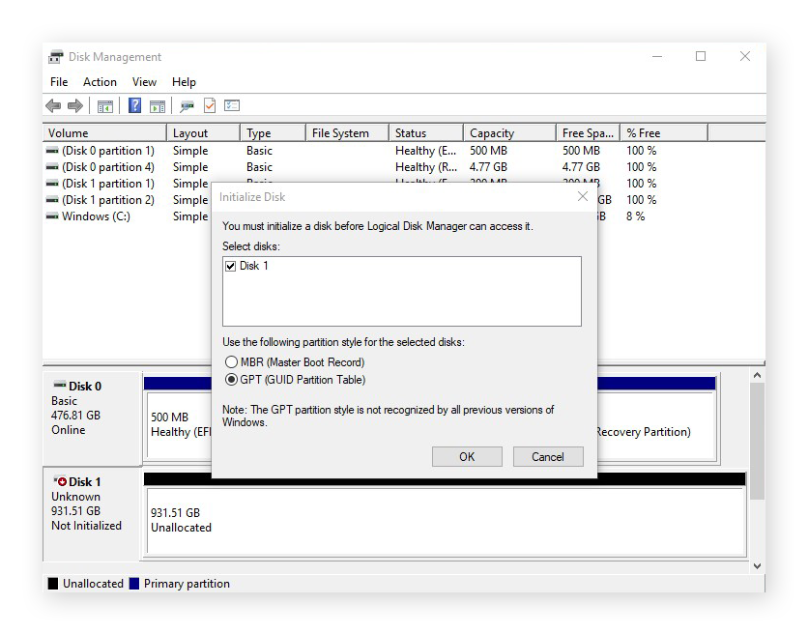Click the drive rescan toolbar icon
Viewport: 808px width, 633px height.
[187, 105]
